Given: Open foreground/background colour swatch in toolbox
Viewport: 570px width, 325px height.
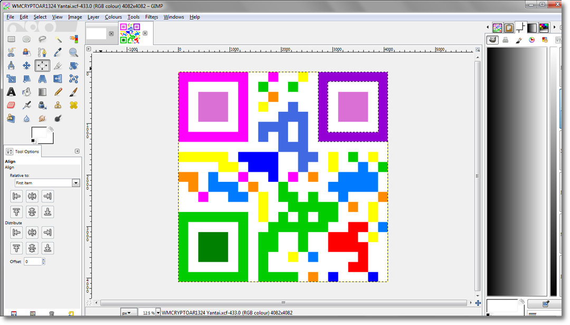Looking at the screenshot, I should [x=42, y=135].
